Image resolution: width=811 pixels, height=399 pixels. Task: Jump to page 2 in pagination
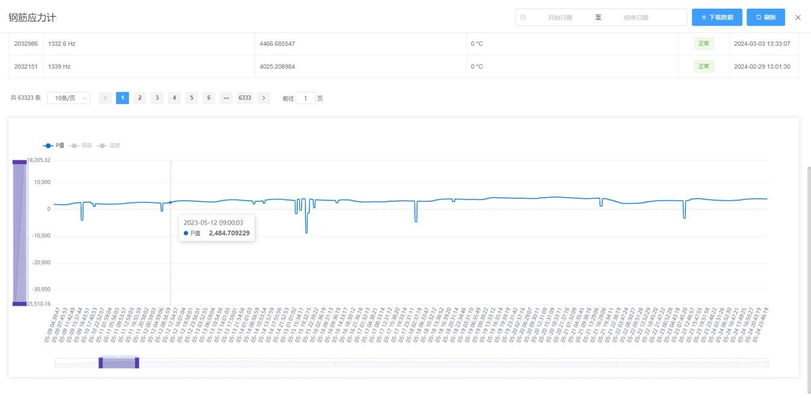coord(140,98)
